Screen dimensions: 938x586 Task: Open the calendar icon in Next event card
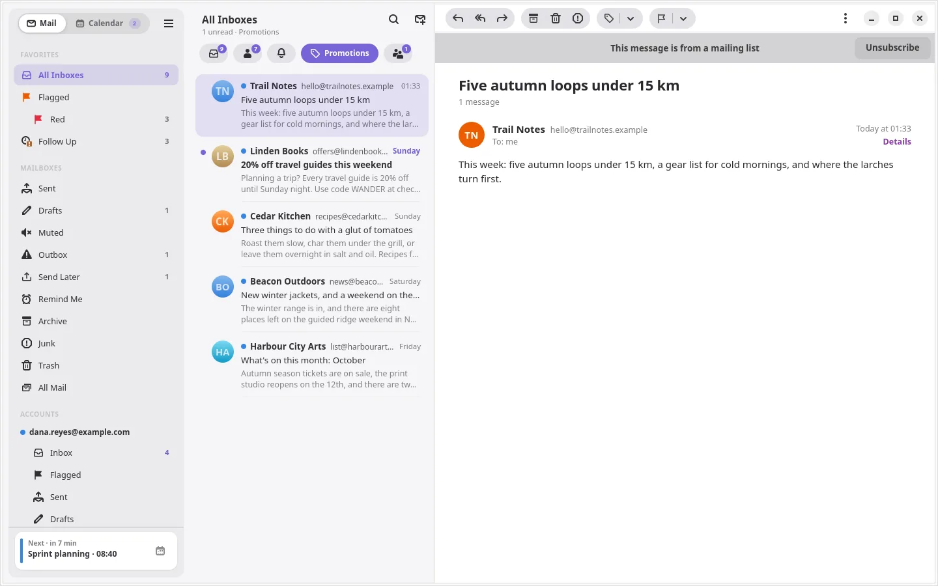coord(160,551)
